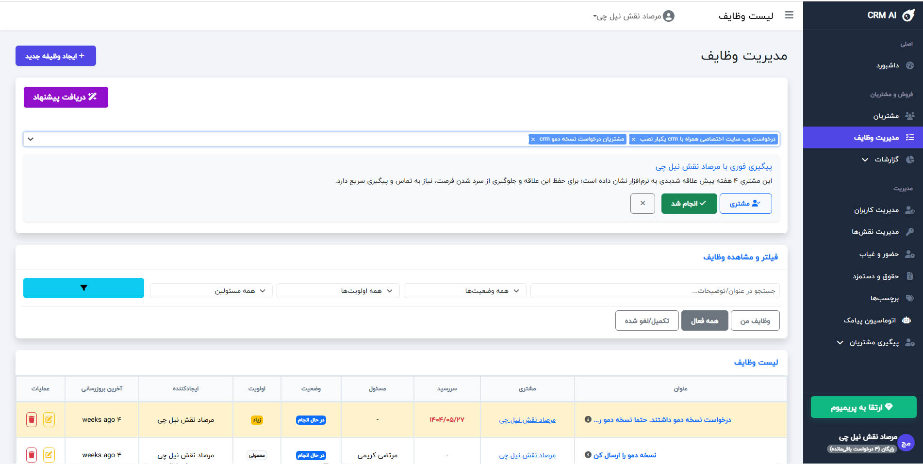This screenshot has width=923, height=464.
Task: Open the مرصاد نقش نیل چی customer link
Action: [527, 420]
